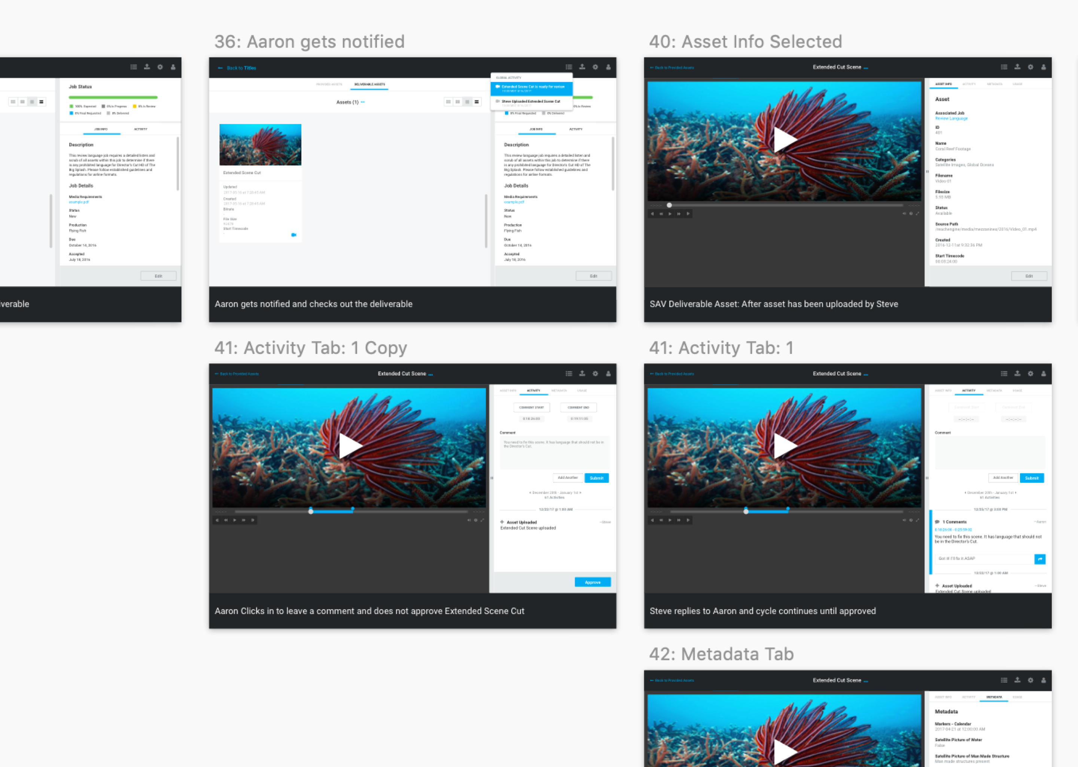The image size is (1078, 767).
Task: Open the ellipsis beside Extended Cut Scene in Asset Info Selected
Action: pyautogui.click(x=866, y=68)
